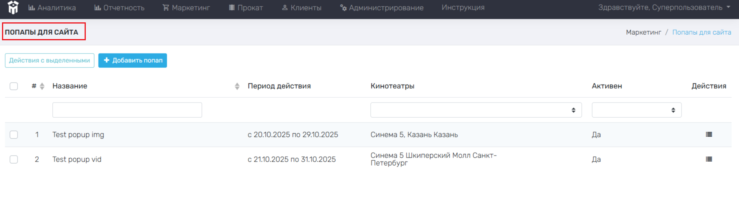This screenshot has height=213, width=739.
Task: Click Действия с выделенными button
Action: 49,61
